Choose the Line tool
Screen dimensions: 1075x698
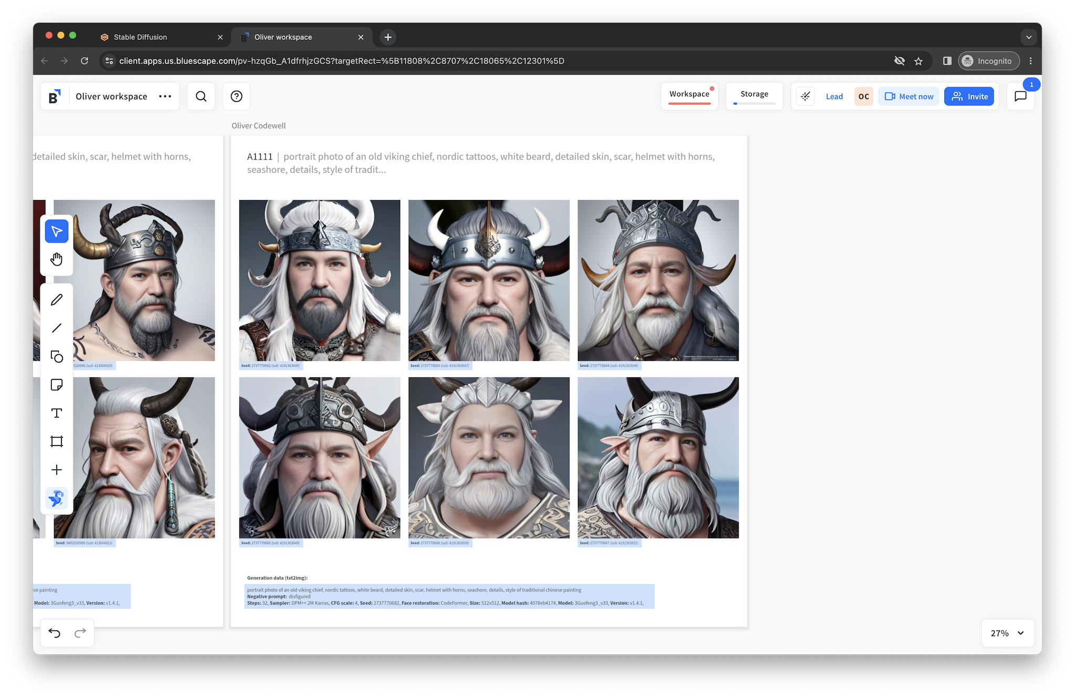(57, 328)
